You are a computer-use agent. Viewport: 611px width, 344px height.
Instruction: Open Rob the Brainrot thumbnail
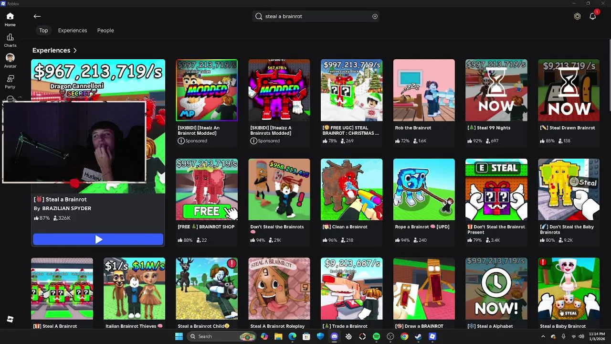(424, 90)
